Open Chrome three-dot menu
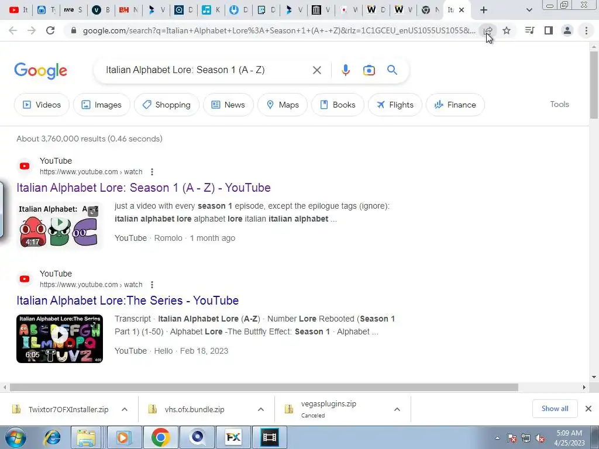Viewport: 599px width, 449px height. click(586, 30)
